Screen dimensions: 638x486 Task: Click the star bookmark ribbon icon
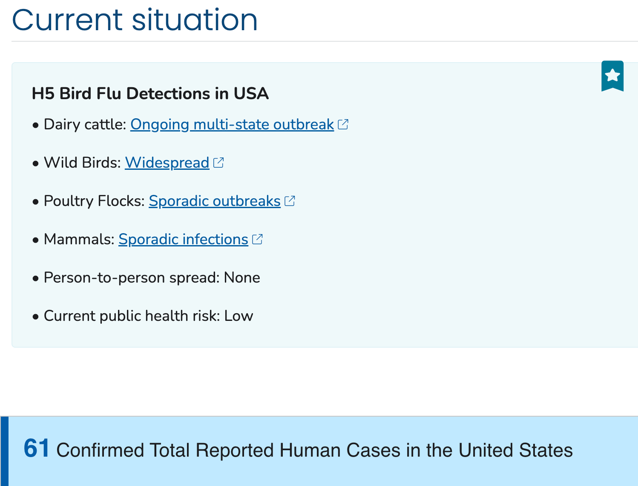pos(612,76)
